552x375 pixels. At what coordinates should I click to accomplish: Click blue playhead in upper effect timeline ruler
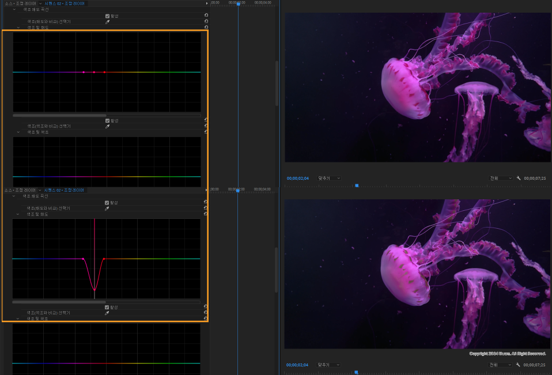click(239, 4)
